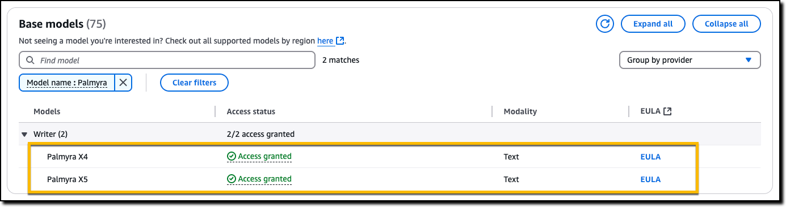This screenshot has height=207, width=786.
Task: Open the Palmyra X5 EULA link
Action: (x=650, y=179)
